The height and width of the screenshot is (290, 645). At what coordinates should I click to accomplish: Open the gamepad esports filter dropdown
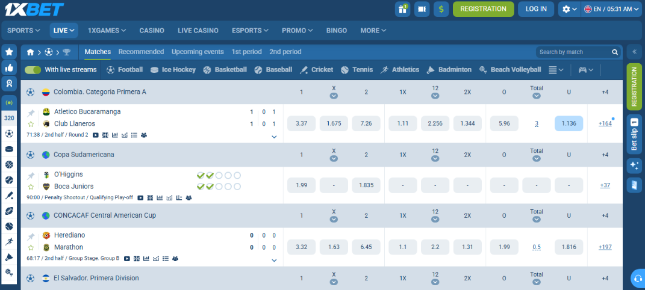pyautogui.click(x=586, y=70)
